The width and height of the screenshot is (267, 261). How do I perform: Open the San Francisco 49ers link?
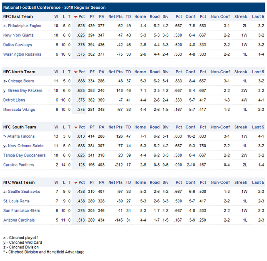coord(22,210)
